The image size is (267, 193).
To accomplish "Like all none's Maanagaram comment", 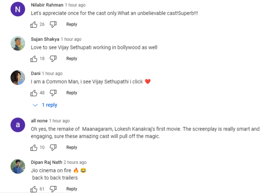I will [x=34, y=147].
